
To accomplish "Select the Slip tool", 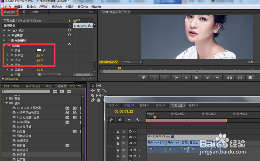I will 99,95.
